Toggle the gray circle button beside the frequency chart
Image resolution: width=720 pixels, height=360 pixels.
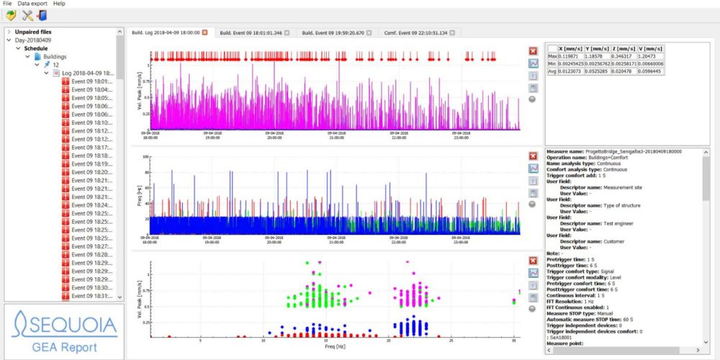pos(534,204)
